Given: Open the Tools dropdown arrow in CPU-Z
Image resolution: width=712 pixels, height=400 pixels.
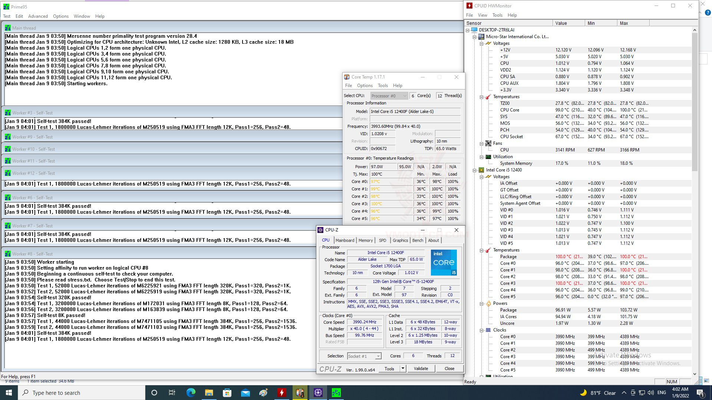Looking at the screenshot, I should tap(402, 369).
